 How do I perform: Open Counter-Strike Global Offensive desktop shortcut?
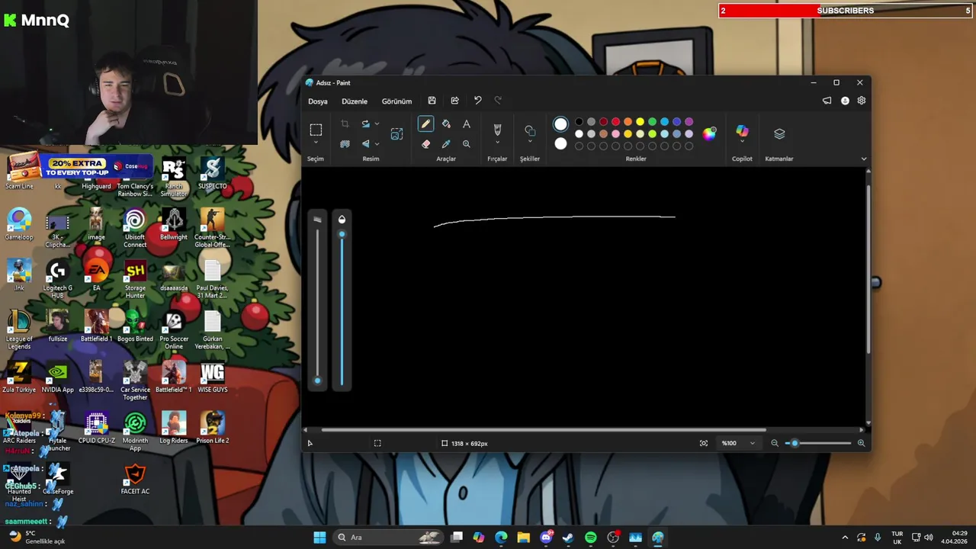(x=212, y=228)
